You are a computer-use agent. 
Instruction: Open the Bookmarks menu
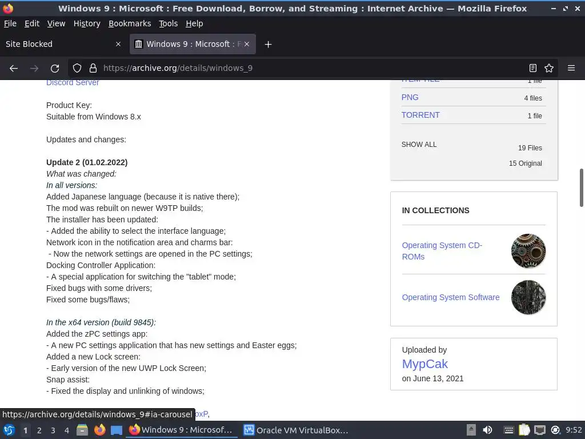[x=130, y=23]
